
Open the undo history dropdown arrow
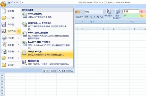pos(15,3)
